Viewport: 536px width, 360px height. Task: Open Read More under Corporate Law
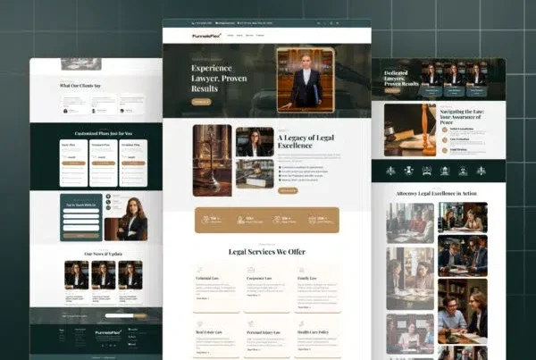point(254,295)
